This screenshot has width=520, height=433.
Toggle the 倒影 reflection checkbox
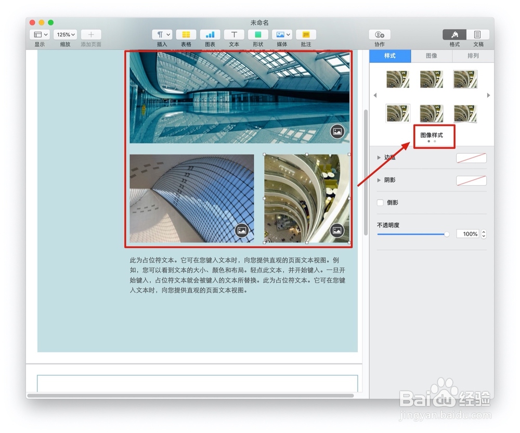(x=380, y=203)
